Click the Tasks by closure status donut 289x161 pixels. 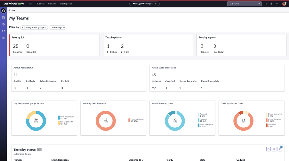(x=243, y=121)
